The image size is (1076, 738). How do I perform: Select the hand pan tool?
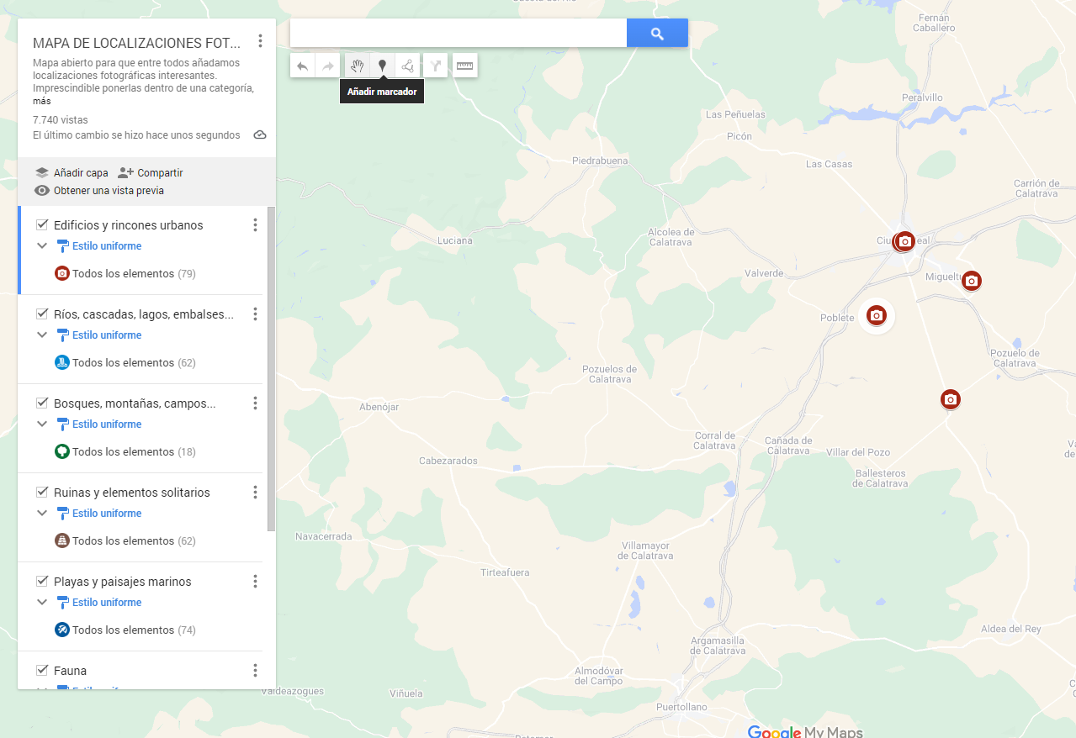(x=358, y=66)
